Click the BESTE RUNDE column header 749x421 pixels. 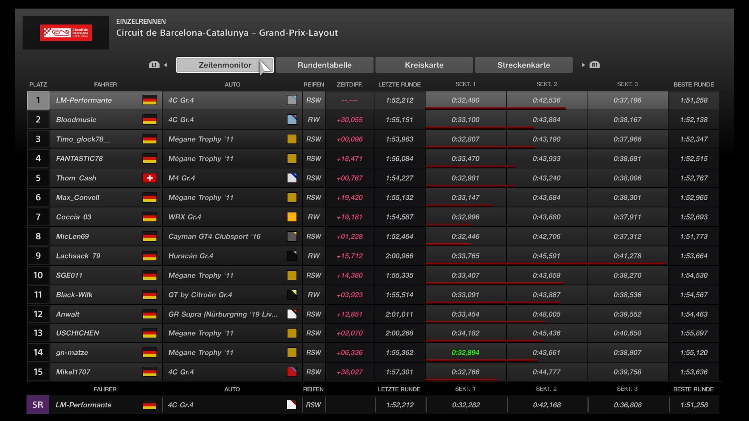click(694, 85)
